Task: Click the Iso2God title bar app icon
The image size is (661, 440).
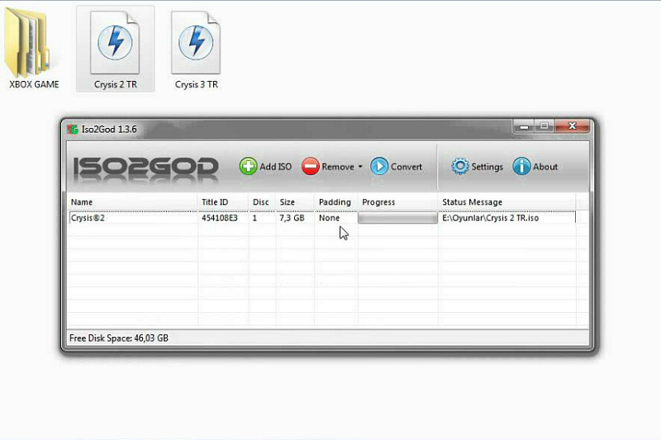Action: click(73, 130)
